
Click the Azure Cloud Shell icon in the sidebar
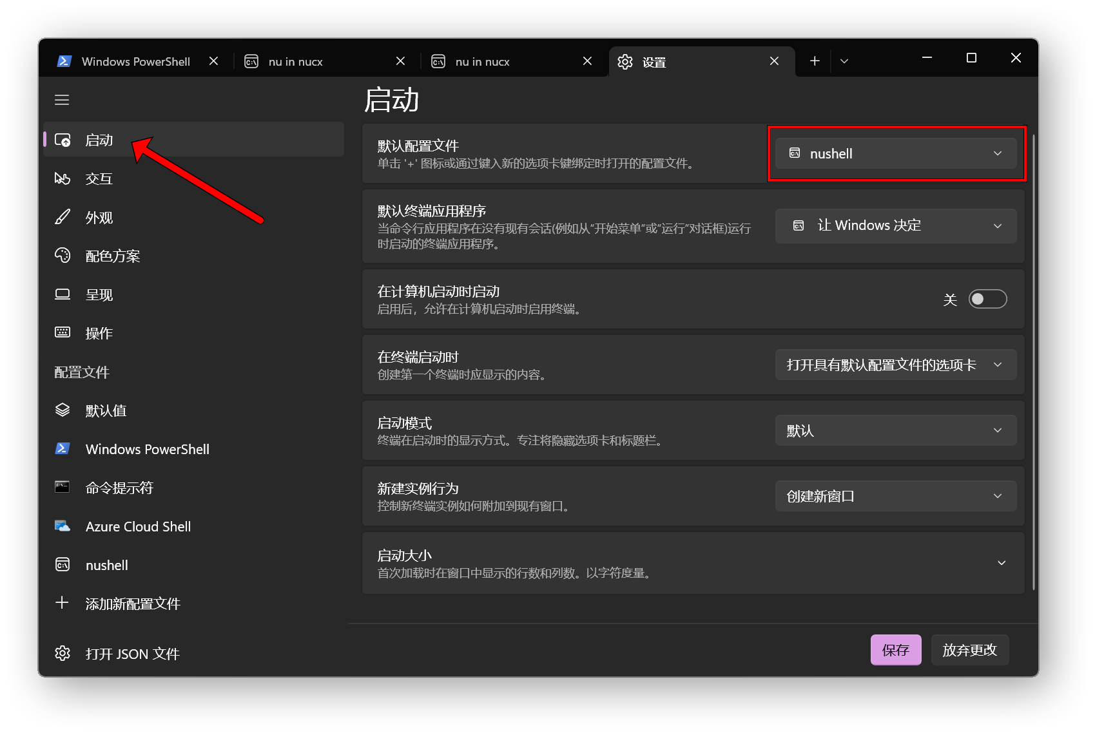[x=63, y=526]
